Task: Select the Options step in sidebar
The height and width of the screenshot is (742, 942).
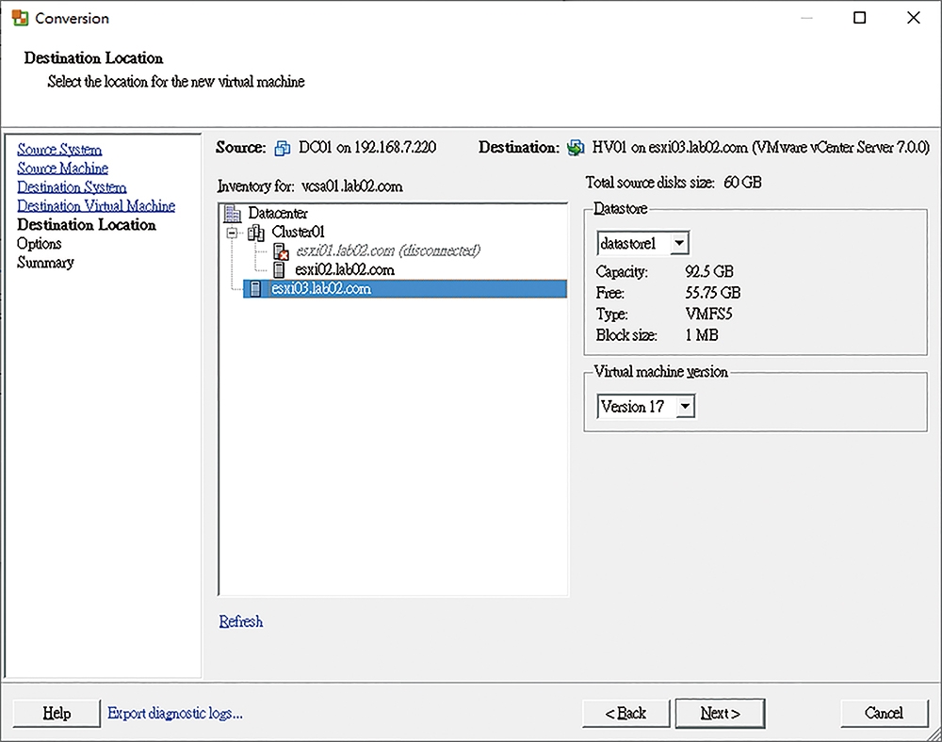Action: tap(39, 244)
